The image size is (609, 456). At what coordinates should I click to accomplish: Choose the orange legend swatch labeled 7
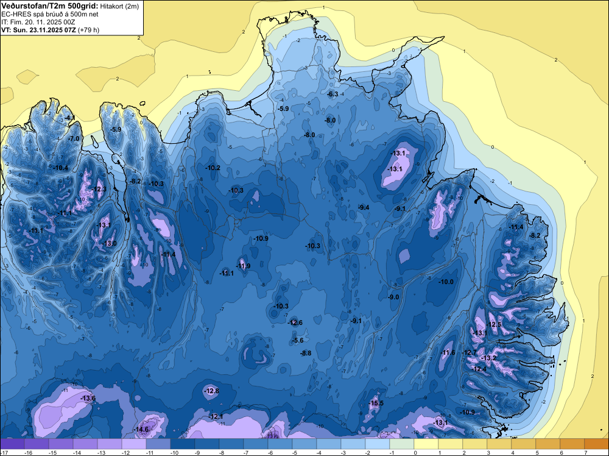tap(597, 444)
